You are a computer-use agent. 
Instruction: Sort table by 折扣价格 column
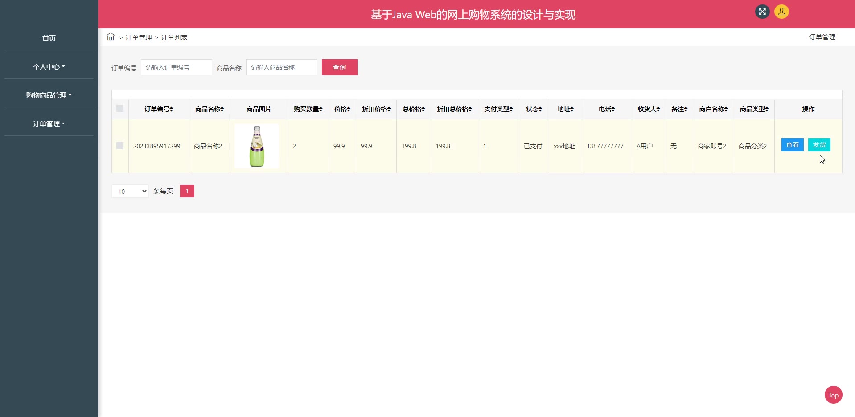(376, 109)
